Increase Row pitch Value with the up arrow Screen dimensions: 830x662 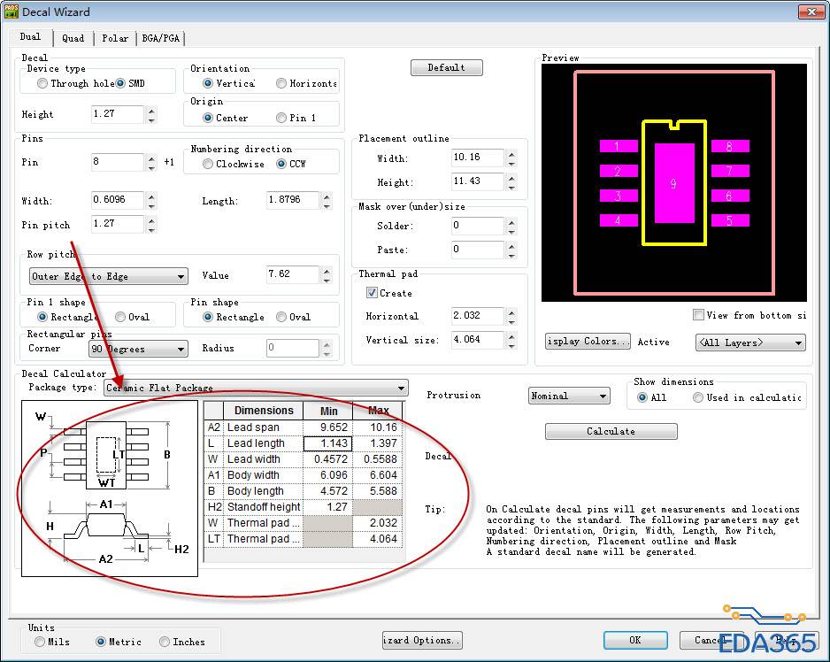pos(327,272)
